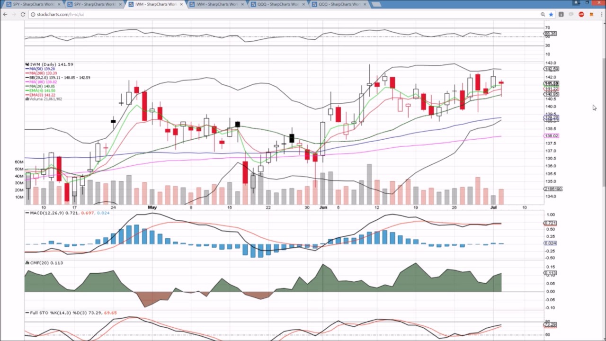Image resolution: width=606 pixels, height=341 pixels.
Task: Click the 143.0 price axis label
Action: pos(551,63)
